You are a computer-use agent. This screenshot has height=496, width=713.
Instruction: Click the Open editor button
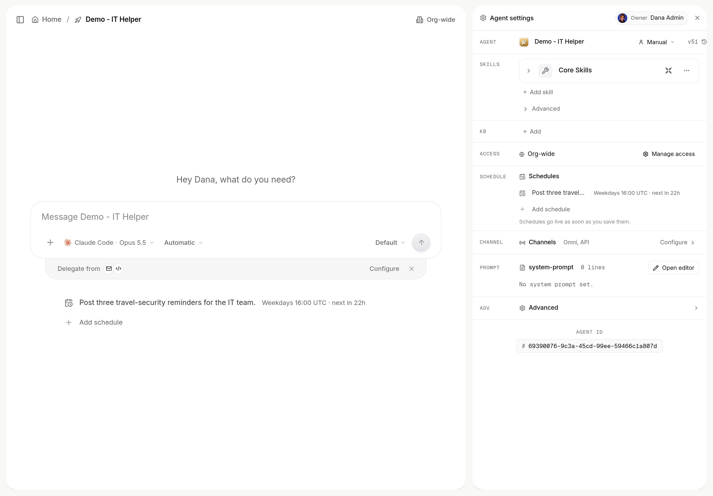(673, 267)
